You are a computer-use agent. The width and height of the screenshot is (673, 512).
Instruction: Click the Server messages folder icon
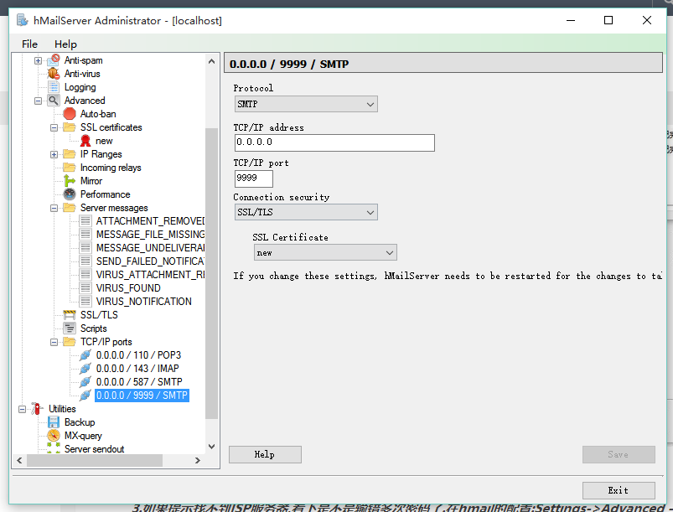69,208
